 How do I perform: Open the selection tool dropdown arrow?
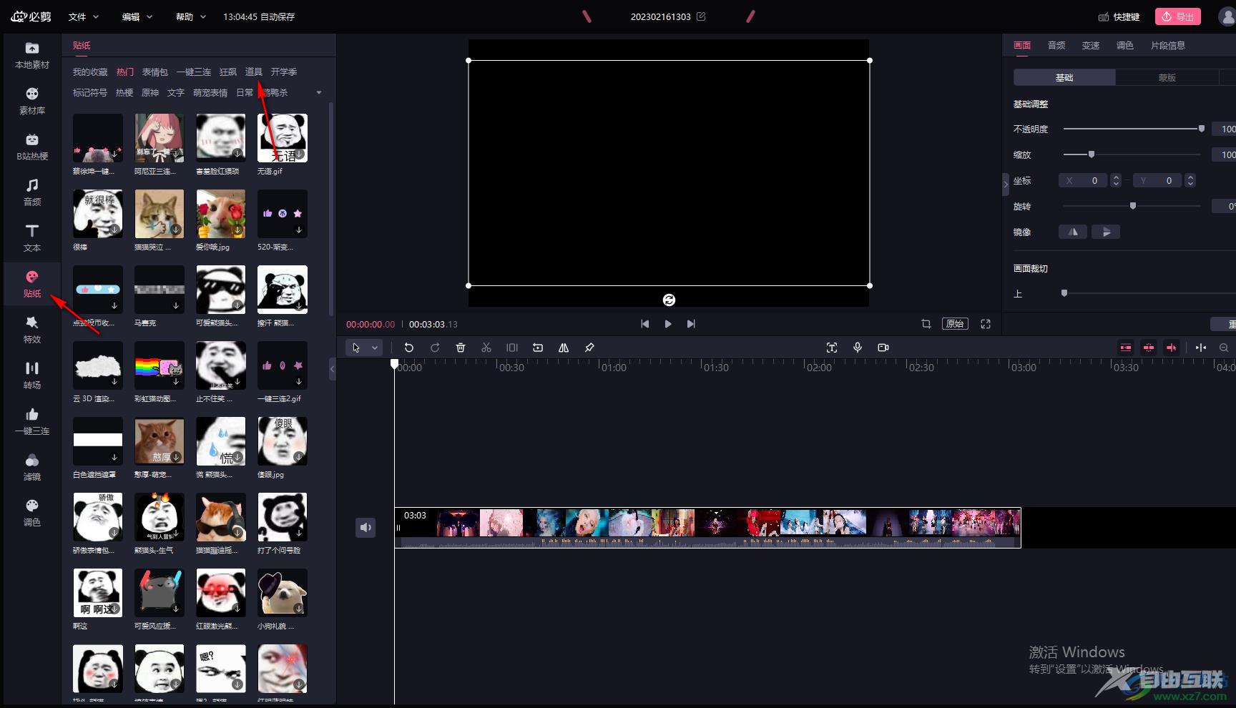click(375, 348)
